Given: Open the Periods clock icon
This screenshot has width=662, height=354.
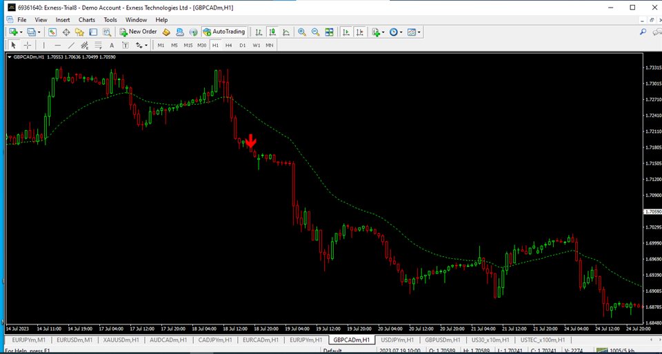Looking at the screenshot, I should pos(394,32).
